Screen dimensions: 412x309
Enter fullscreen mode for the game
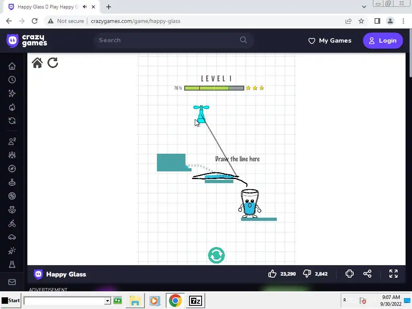393,274
